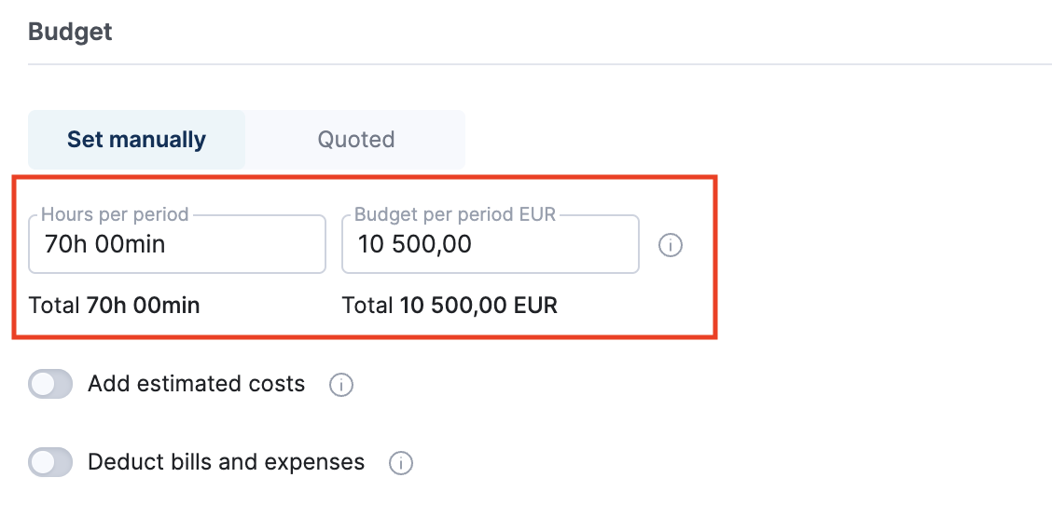Viewport: 1052px width, 505px height.
Task: Click the "Hours per period" floating field label
Action: [x=115, y=215]
